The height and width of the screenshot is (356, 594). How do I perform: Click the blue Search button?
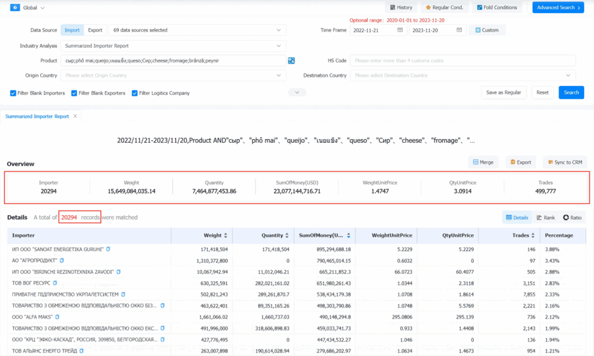click(x=571, y=92)
